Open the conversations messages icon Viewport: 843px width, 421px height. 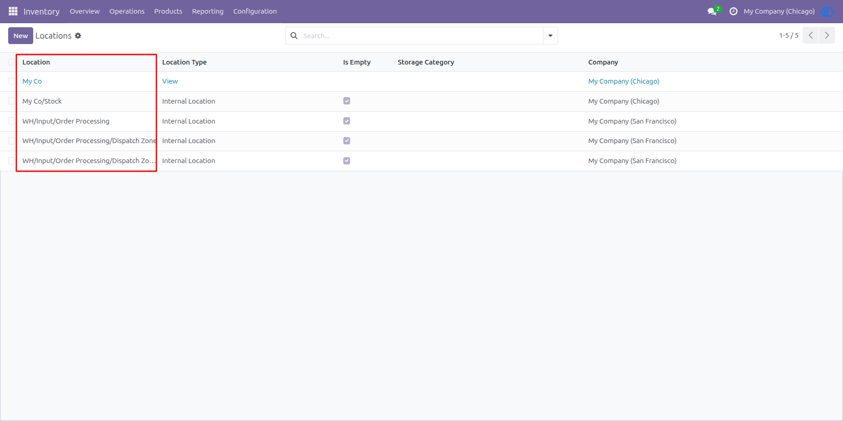712,11
